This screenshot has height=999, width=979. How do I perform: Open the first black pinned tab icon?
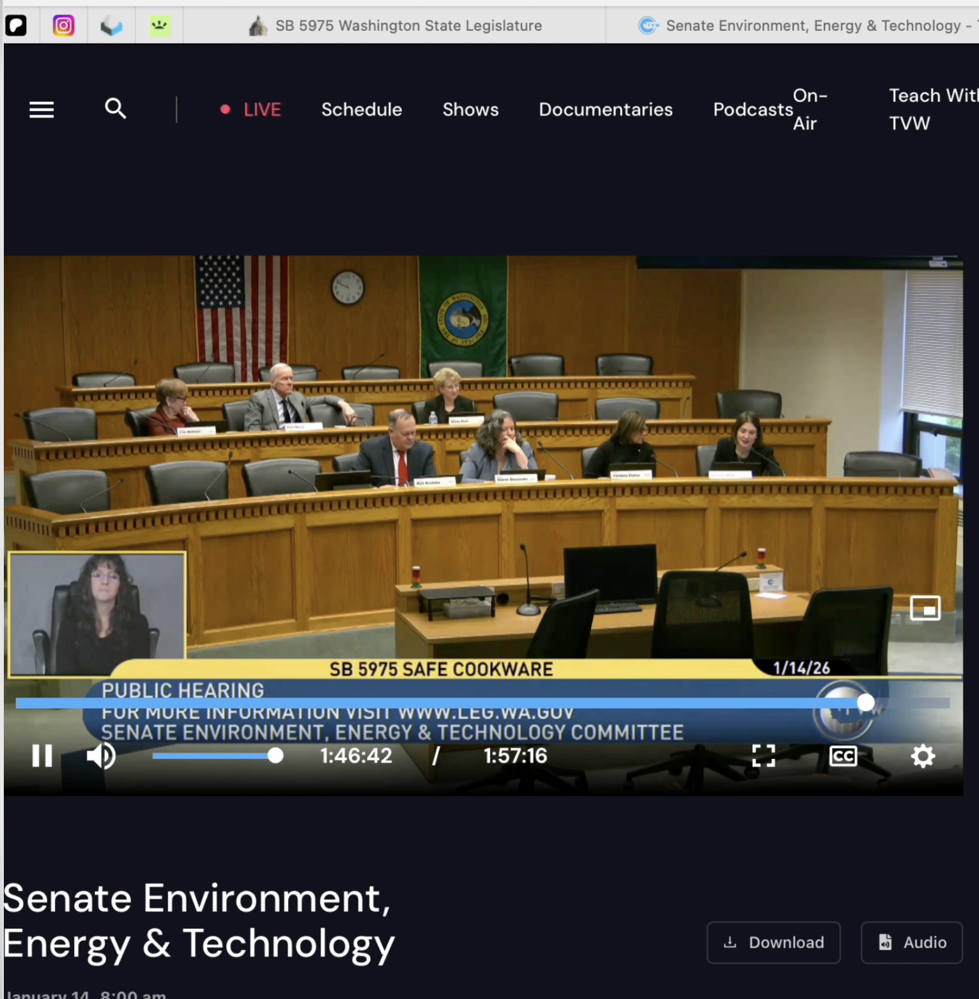16,26
